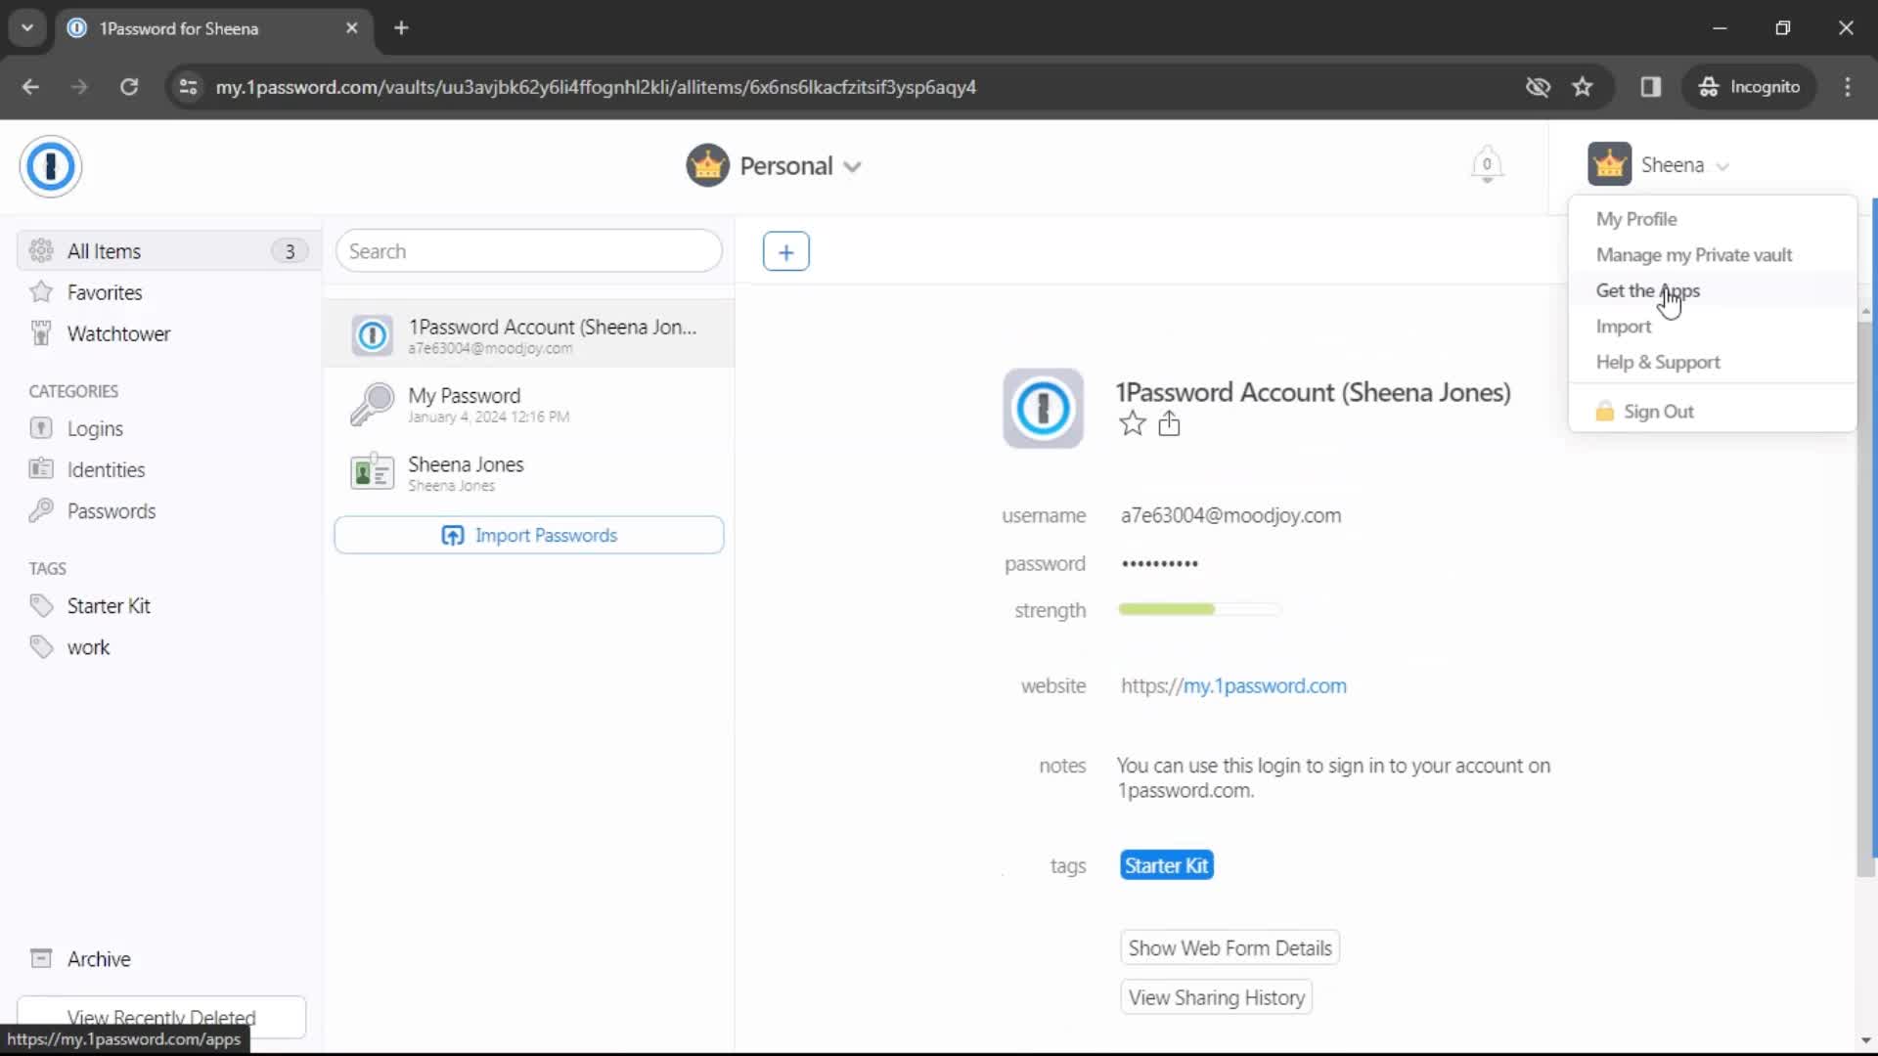Click the Identities card icon
Viewport: 1878px width, 1056px height.
[41, 469]
